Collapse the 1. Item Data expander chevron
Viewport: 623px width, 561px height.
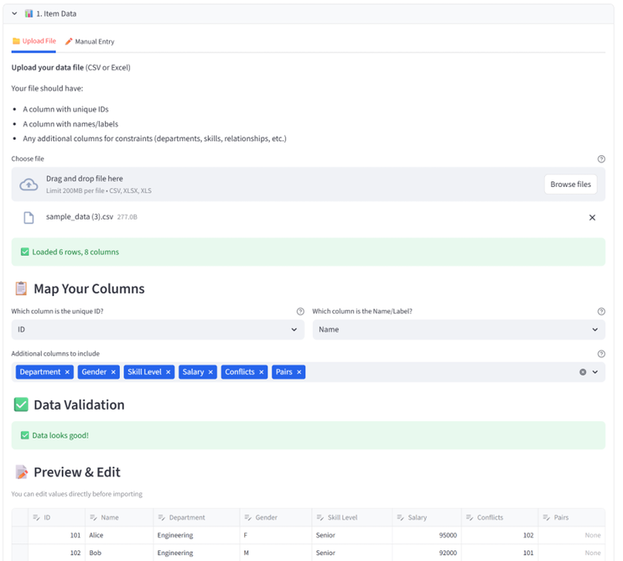(14, 14)
